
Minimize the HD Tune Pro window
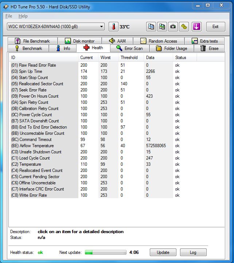pos(198,6)
